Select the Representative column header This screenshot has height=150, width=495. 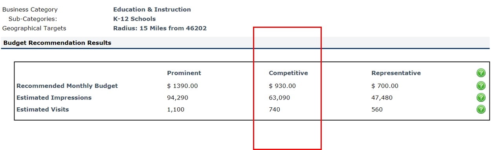(x=396, y=73)
